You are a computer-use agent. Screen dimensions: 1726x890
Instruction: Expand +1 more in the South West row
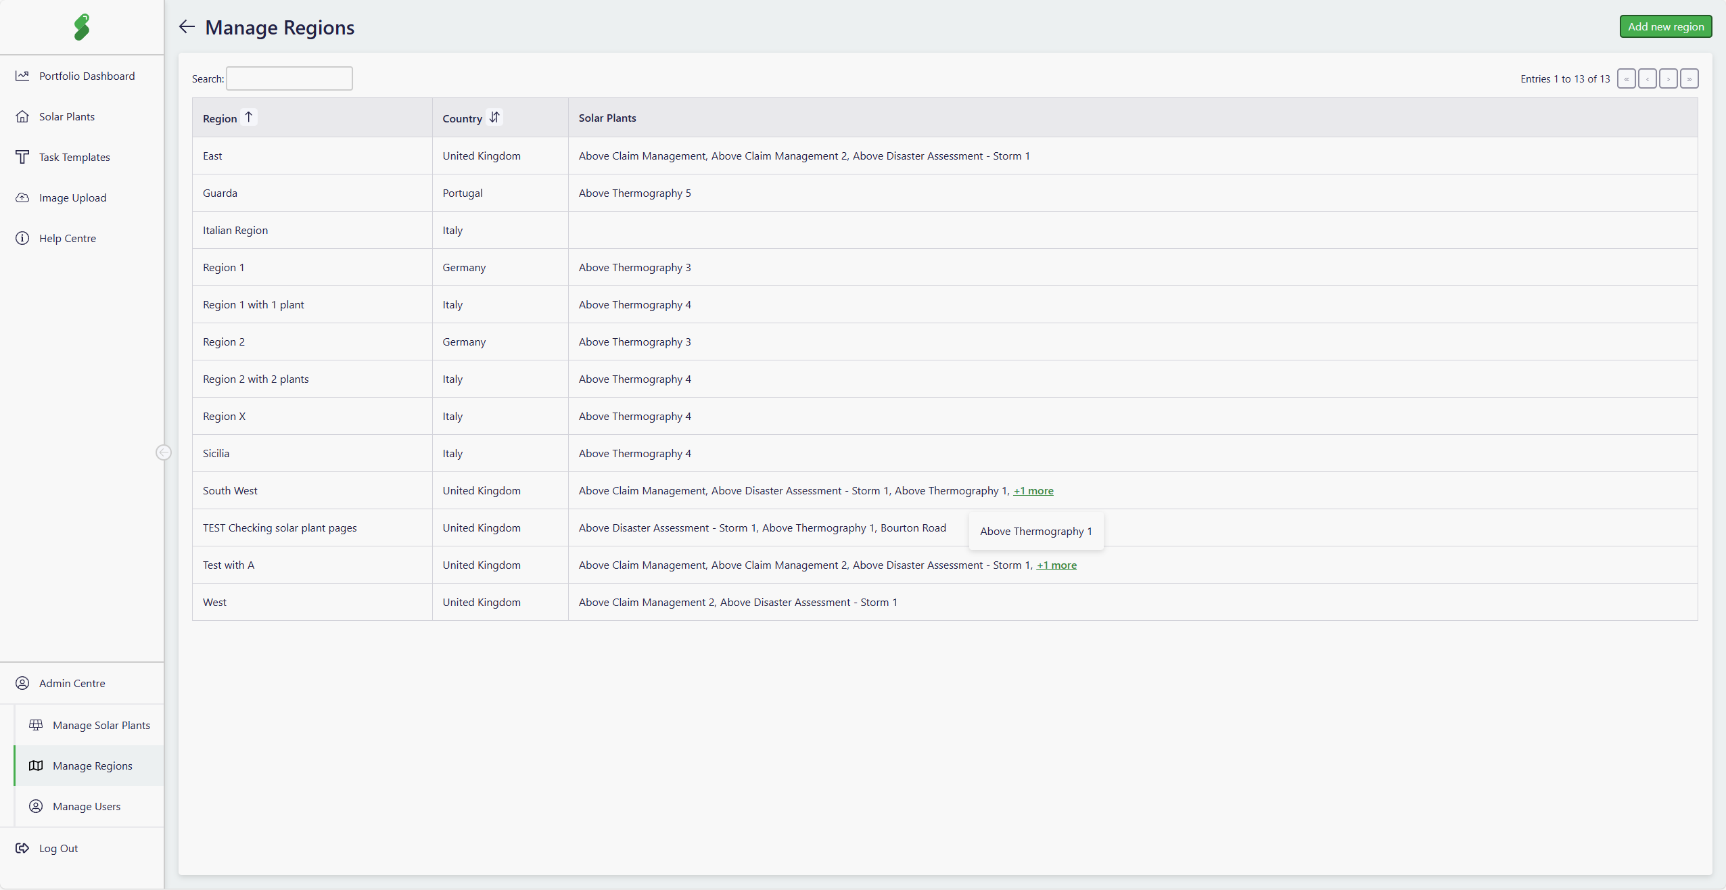coord(1033,491)
